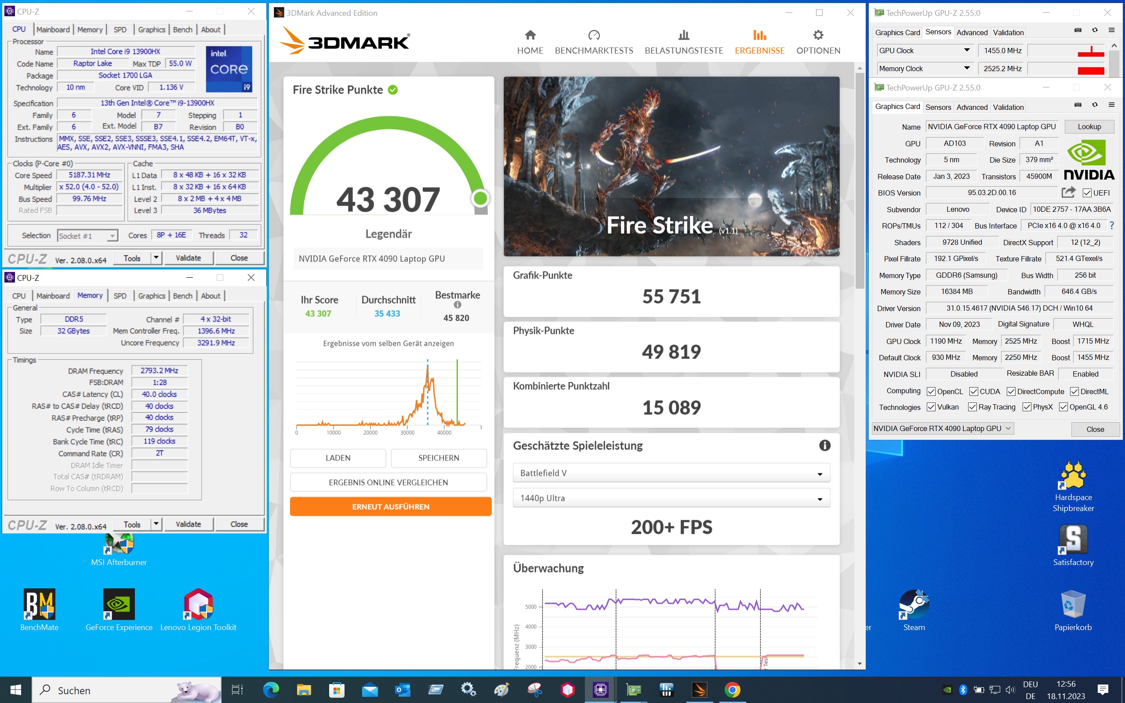Open MSI Afterburner desktop shortcut
This screenshot has height=703, width=1125.
coord(119,550)
